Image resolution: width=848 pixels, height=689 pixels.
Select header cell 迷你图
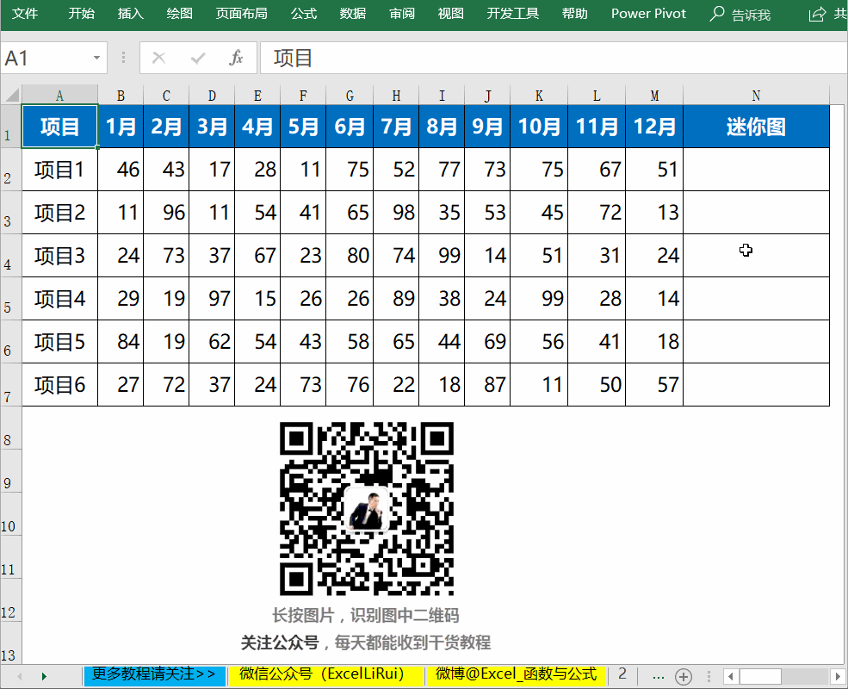[x=756, y=127]
